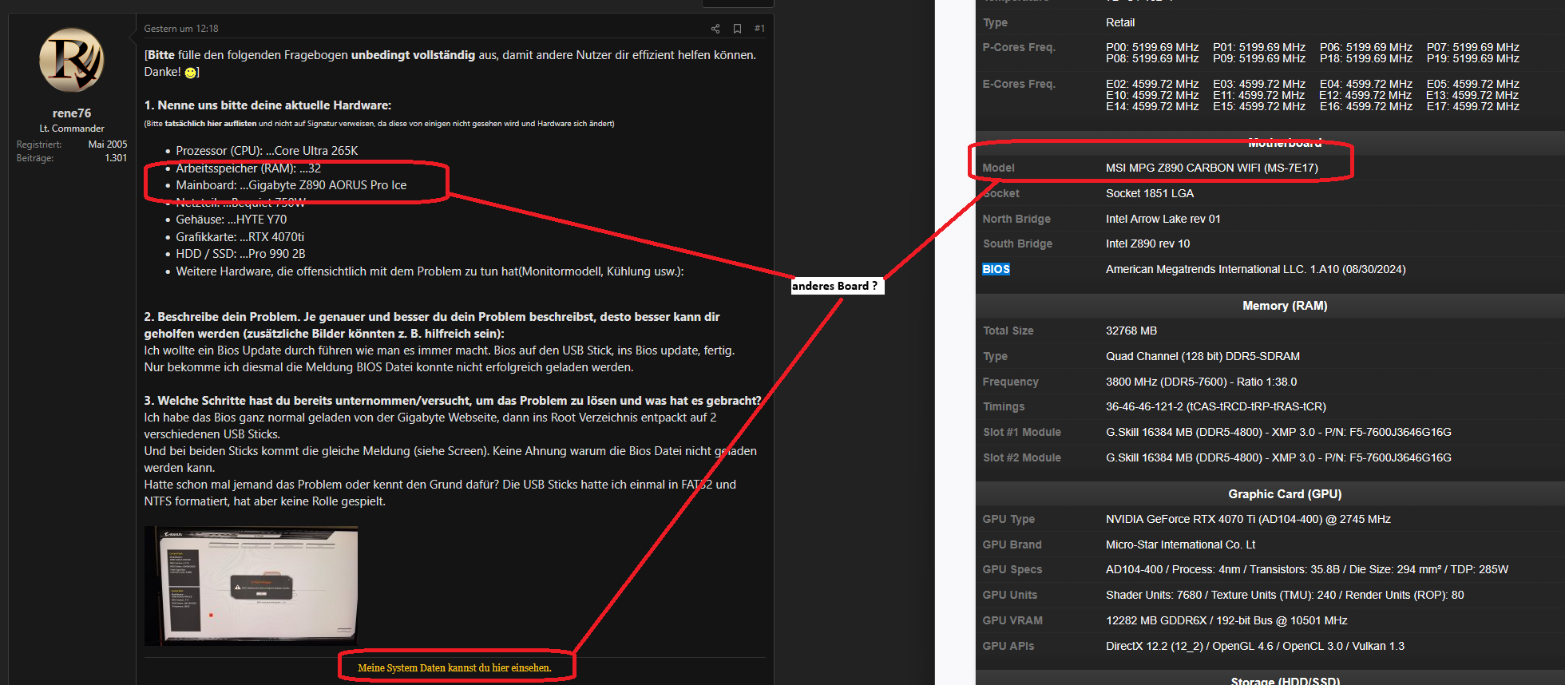Select the line 'HDD / SSD: ...Pro 990 2B'
The height and width of the screenshot is (685, 1565).
(241, 254)
